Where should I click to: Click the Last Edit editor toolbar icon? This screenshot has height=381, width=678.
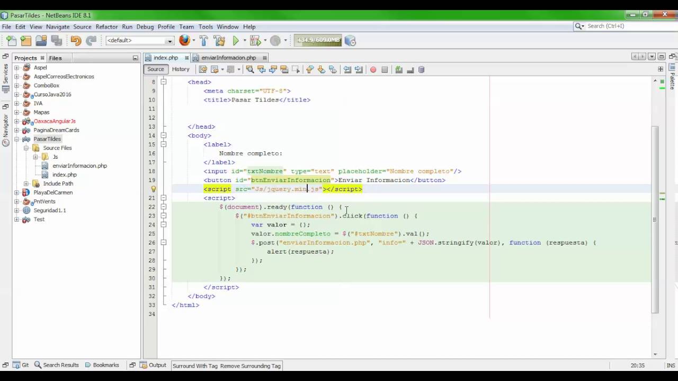202,69
